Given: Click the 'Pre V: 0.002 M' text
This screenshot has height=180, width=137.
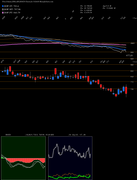Looking at the screenshot, I should click(109, 8).
